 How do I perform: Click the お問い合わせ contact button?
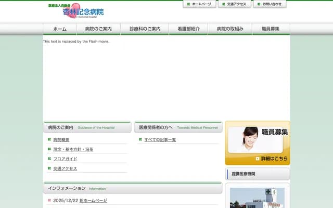270,4
